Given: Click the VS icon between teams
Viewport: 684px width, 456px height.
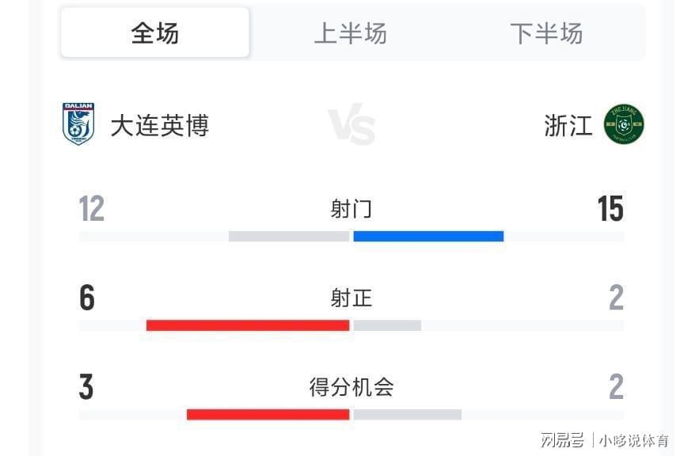Looking at the screenshot, I should tap(351, 124).
